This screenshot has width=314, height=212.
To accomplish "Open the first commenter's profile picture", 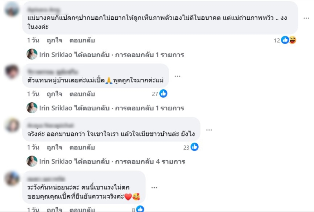I will (12, 9).
